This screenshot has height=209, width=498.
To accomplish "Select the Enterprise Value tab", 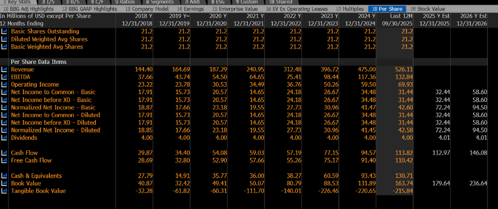I will click(x=235, y=9).
